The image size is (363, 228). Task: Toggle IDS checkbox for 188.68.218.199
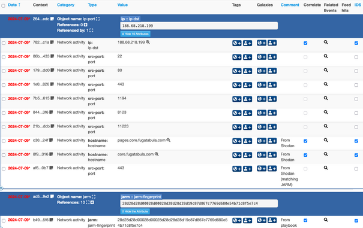(x=356, y=43)
